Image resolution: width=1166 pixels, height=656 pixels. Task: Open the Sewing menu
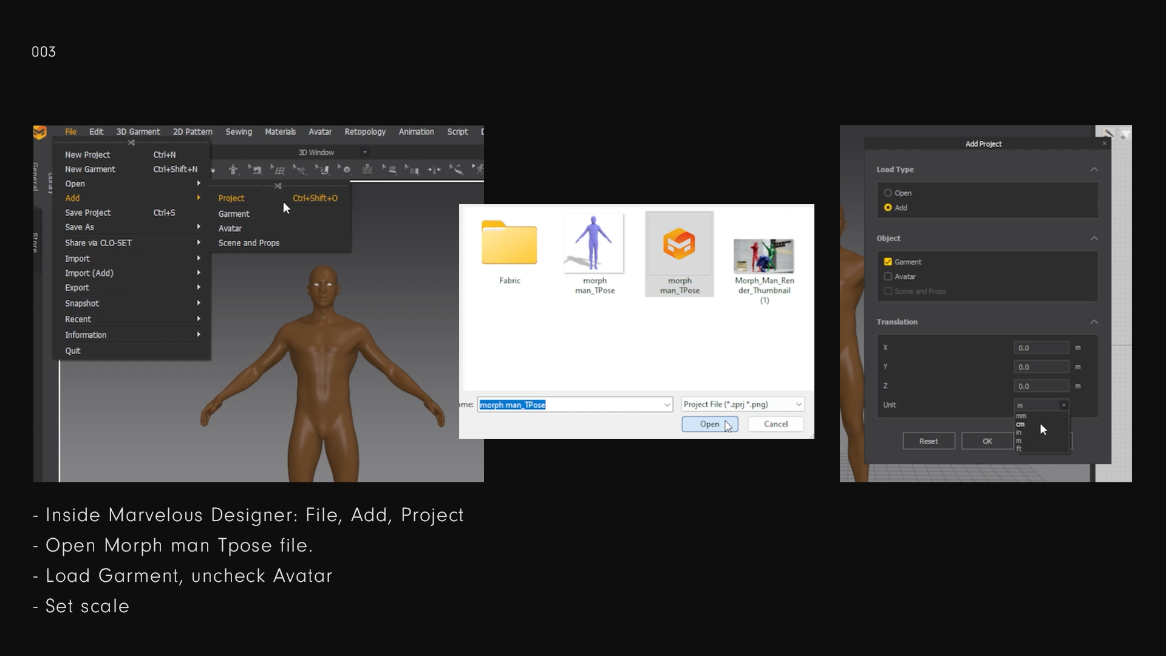pyautogui.click(x=239, y=132)
